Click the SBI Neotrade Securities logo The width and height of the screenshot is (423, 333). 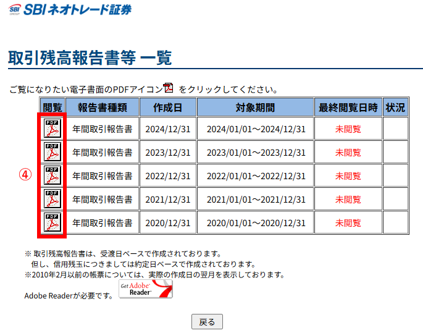tap(70, 9)
